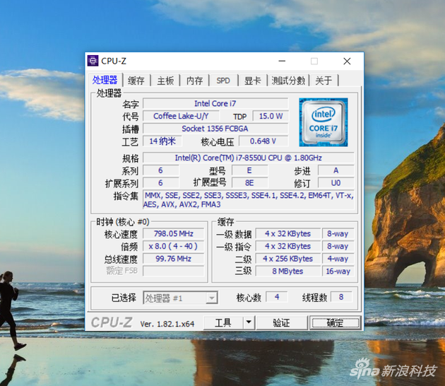Click the CPU-Z app icon in title bar

93,61
